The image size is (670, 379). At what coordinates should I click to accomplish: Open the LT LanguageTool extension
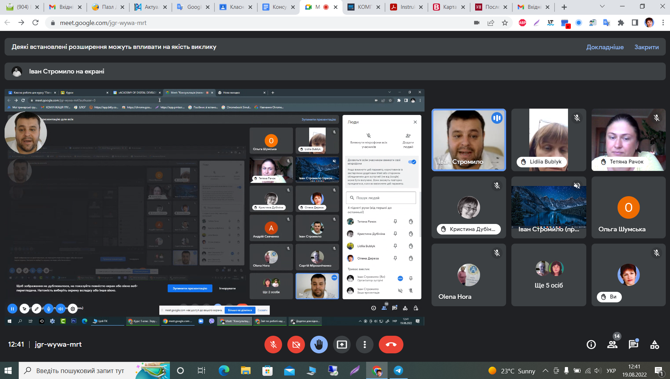[550, 23]
